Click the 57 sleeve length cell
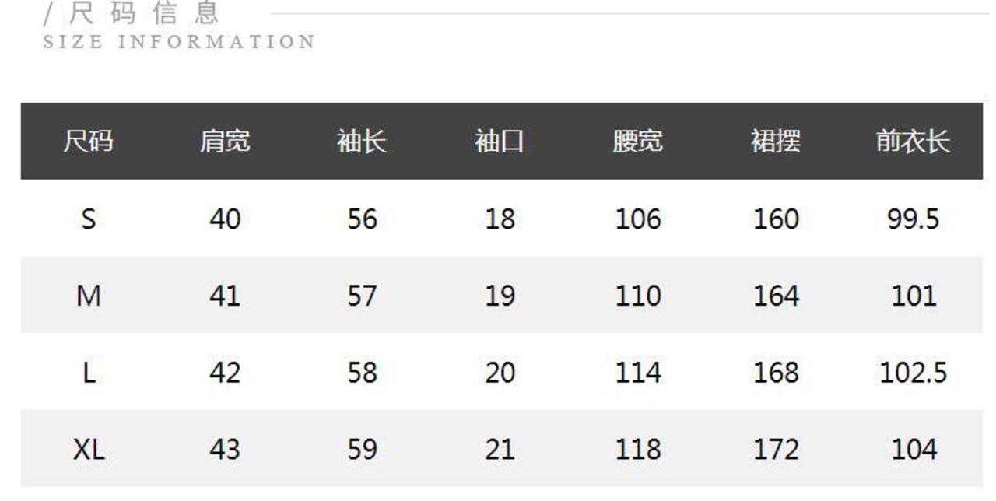This screenshot has width=996, height=501. coord(362,296)
